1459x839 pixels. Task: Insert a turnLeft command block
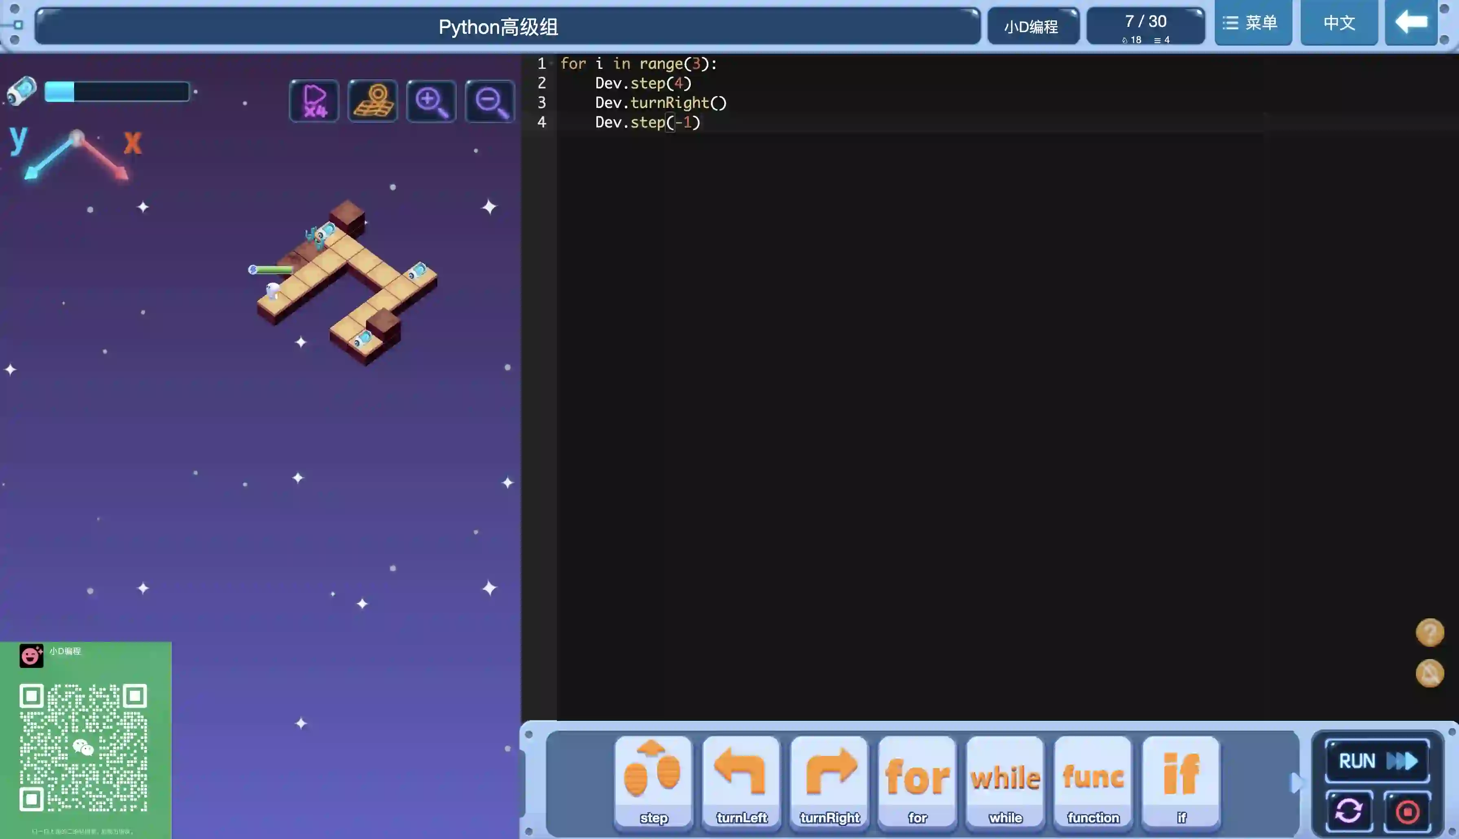741,781
